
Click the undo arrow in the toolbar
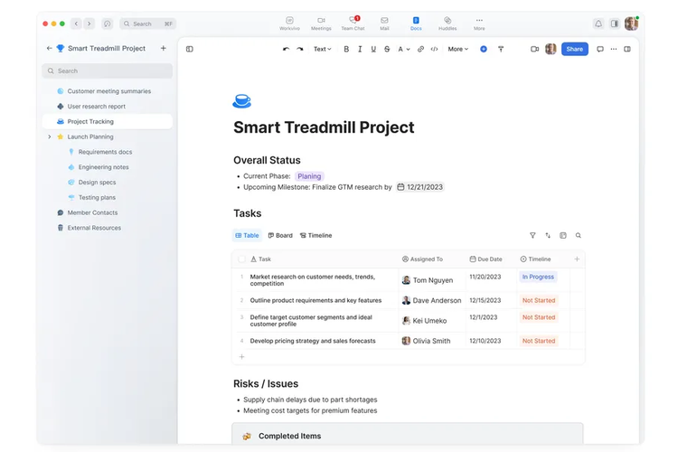tap(287, 49)
